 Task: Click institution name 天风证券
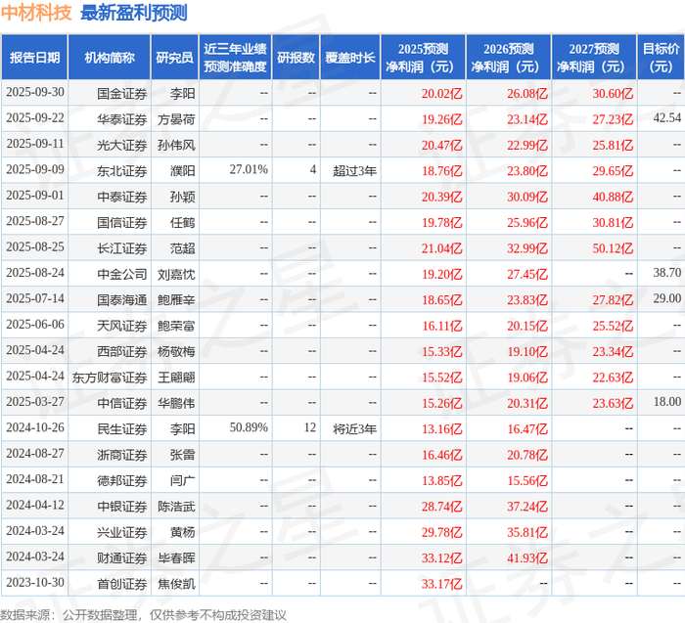[x=122, y=326]
